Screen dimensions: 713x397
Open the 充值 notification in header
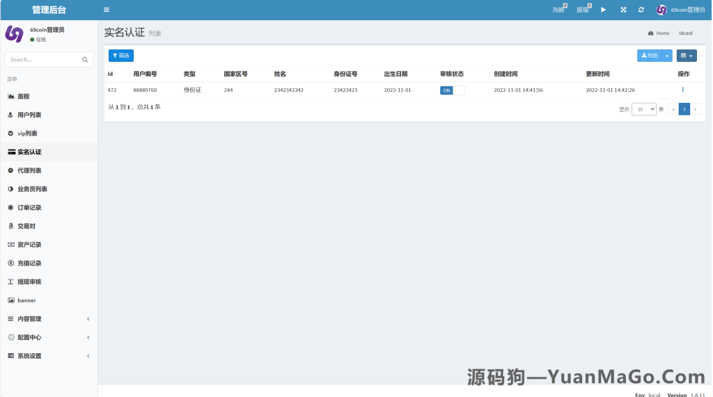click(559, 10)
